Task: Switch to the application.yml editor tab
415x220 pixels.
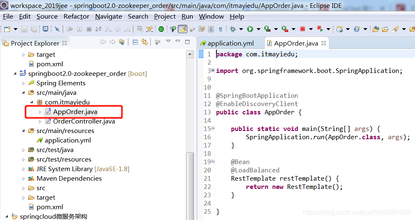Action: 227,44
